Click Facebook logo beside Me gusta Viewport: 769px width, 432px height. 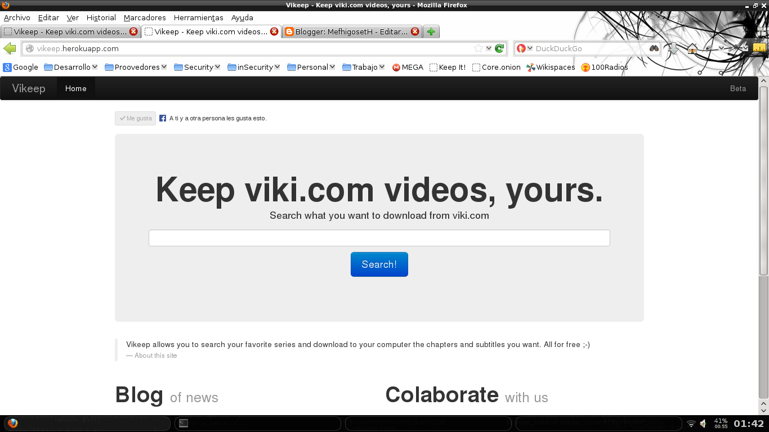[x=163, y=118]
